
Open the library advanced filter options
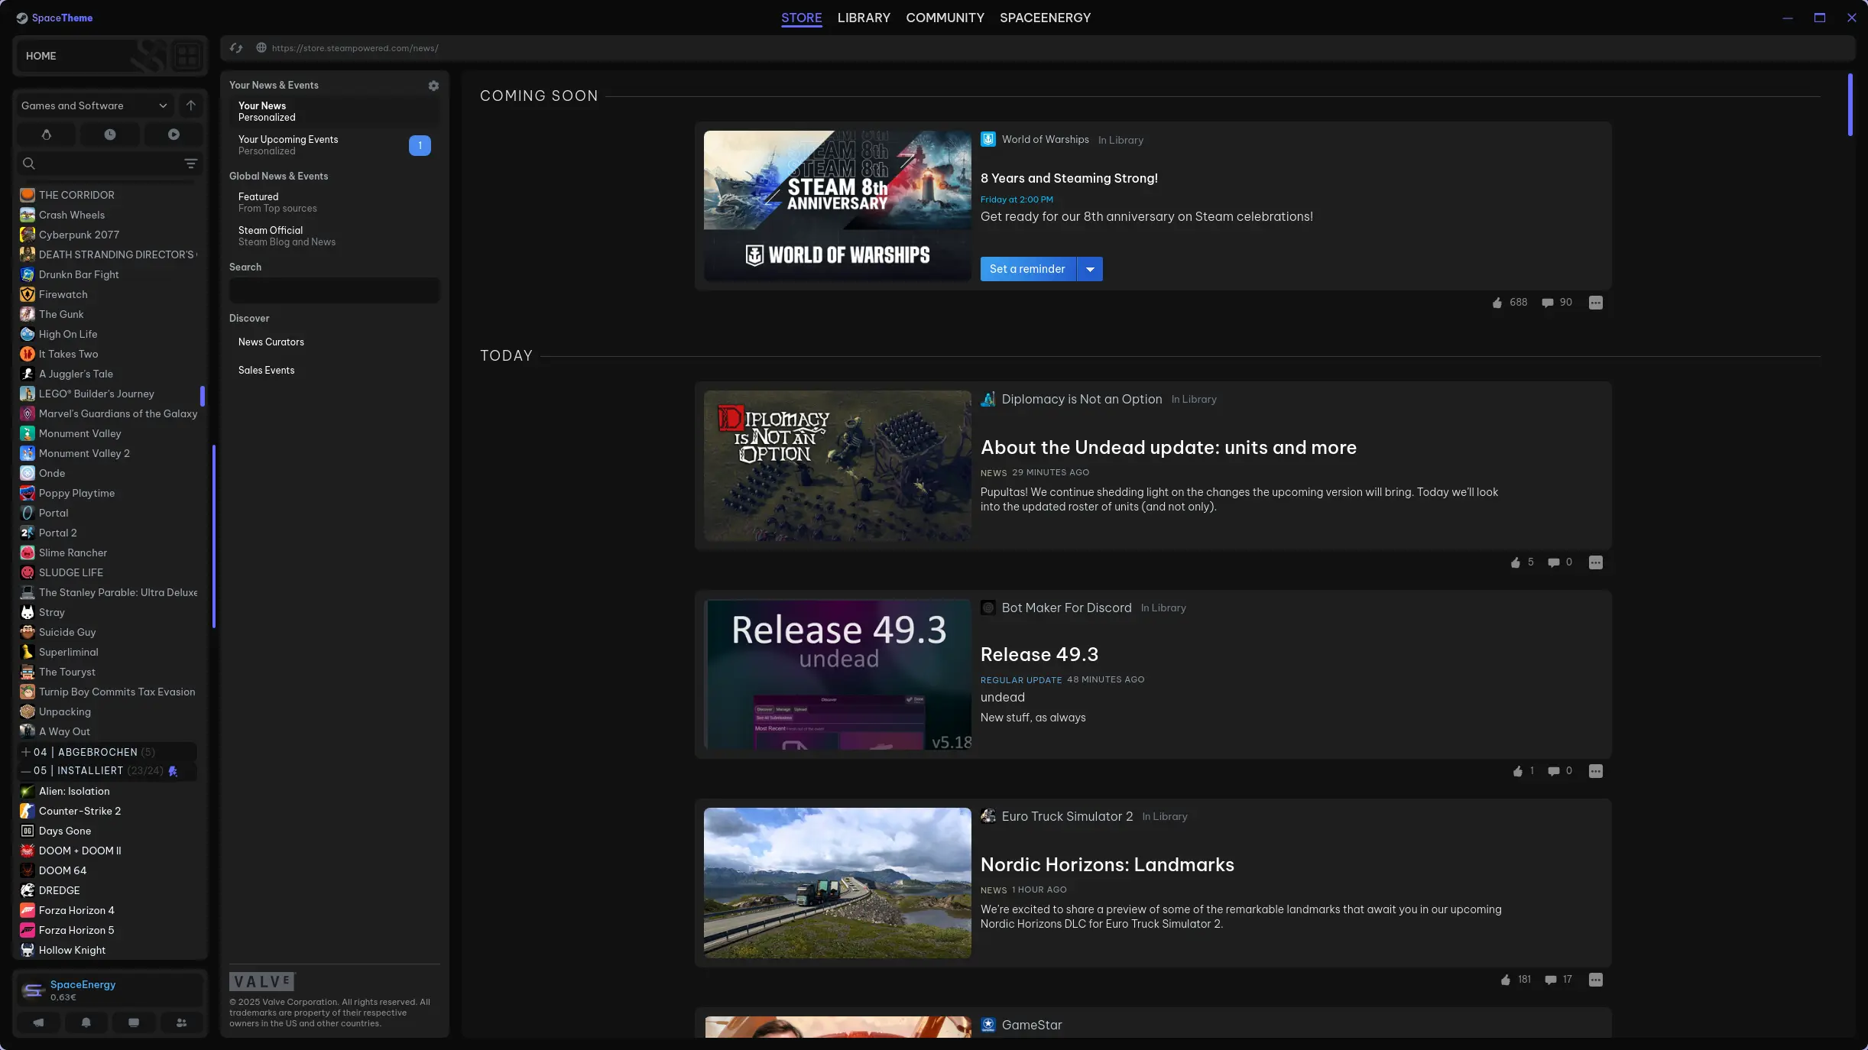pyautogui.click(x=190, y=164)
